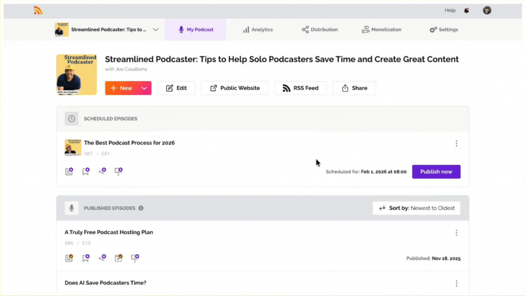Open the Monetization tab
The image size is (525, 296).
click(x=381, y=29)
